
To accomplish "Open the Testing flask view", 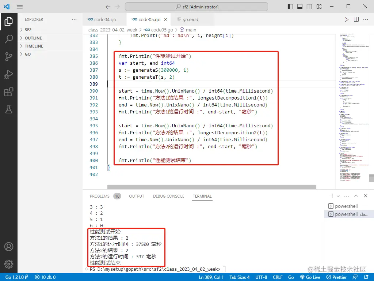I will click(9, 109).
